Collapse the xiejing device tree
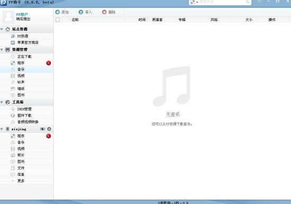The width and height of the screenshot is (291, 204). [2, 129]
